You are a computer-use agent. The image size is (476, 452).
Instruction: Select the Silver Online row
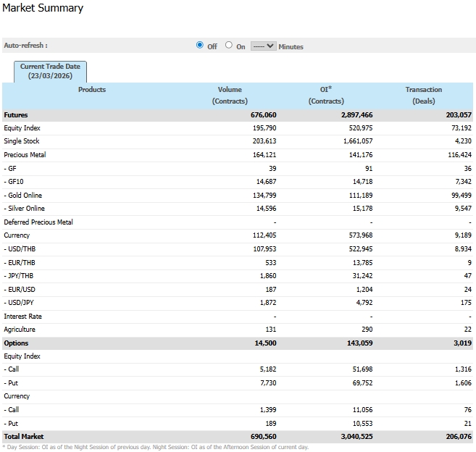pos(26,209)
